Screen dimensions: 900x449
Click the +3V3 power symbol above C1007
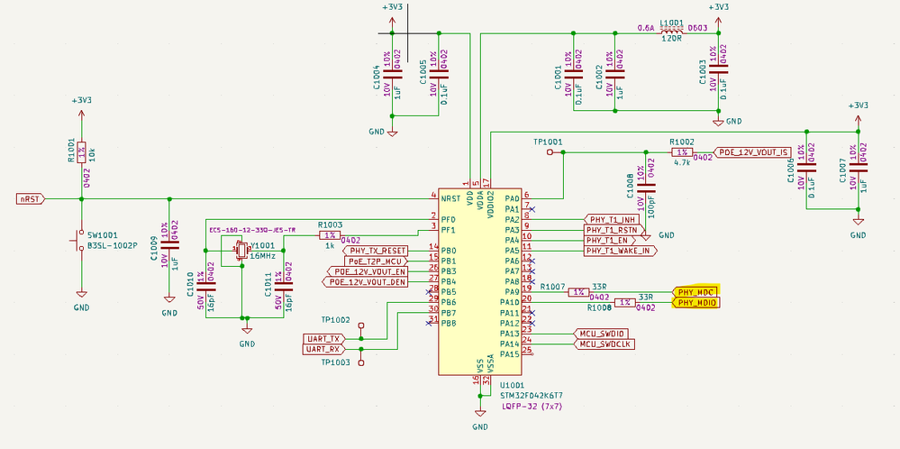pos(859,120)
